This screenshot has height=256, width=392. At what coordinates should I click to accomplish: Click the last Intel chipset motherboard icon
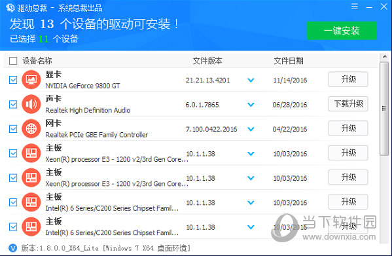(31, 227)
